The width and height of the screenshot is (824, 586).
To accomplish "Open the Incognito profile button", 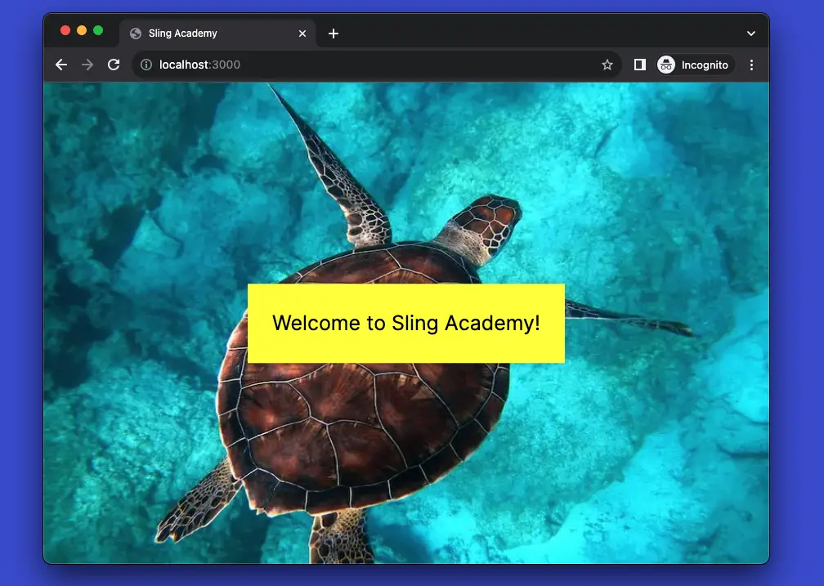I will 695,65.
